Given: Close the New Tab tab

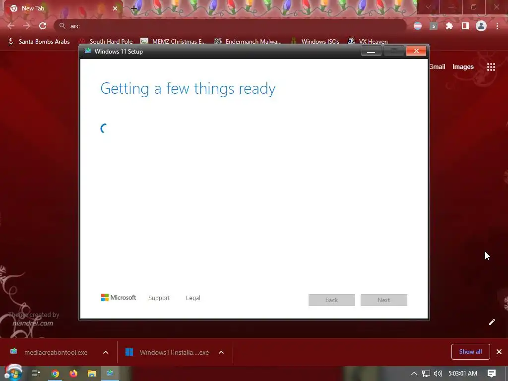Looking at the screenshot, I should click(115, 8).
